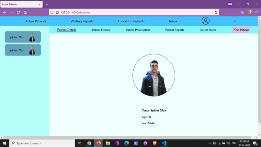Viewport: 261px width, 147px height.
Task: Launch Brave browser from taskbar
Action: (x=155, y=143)
